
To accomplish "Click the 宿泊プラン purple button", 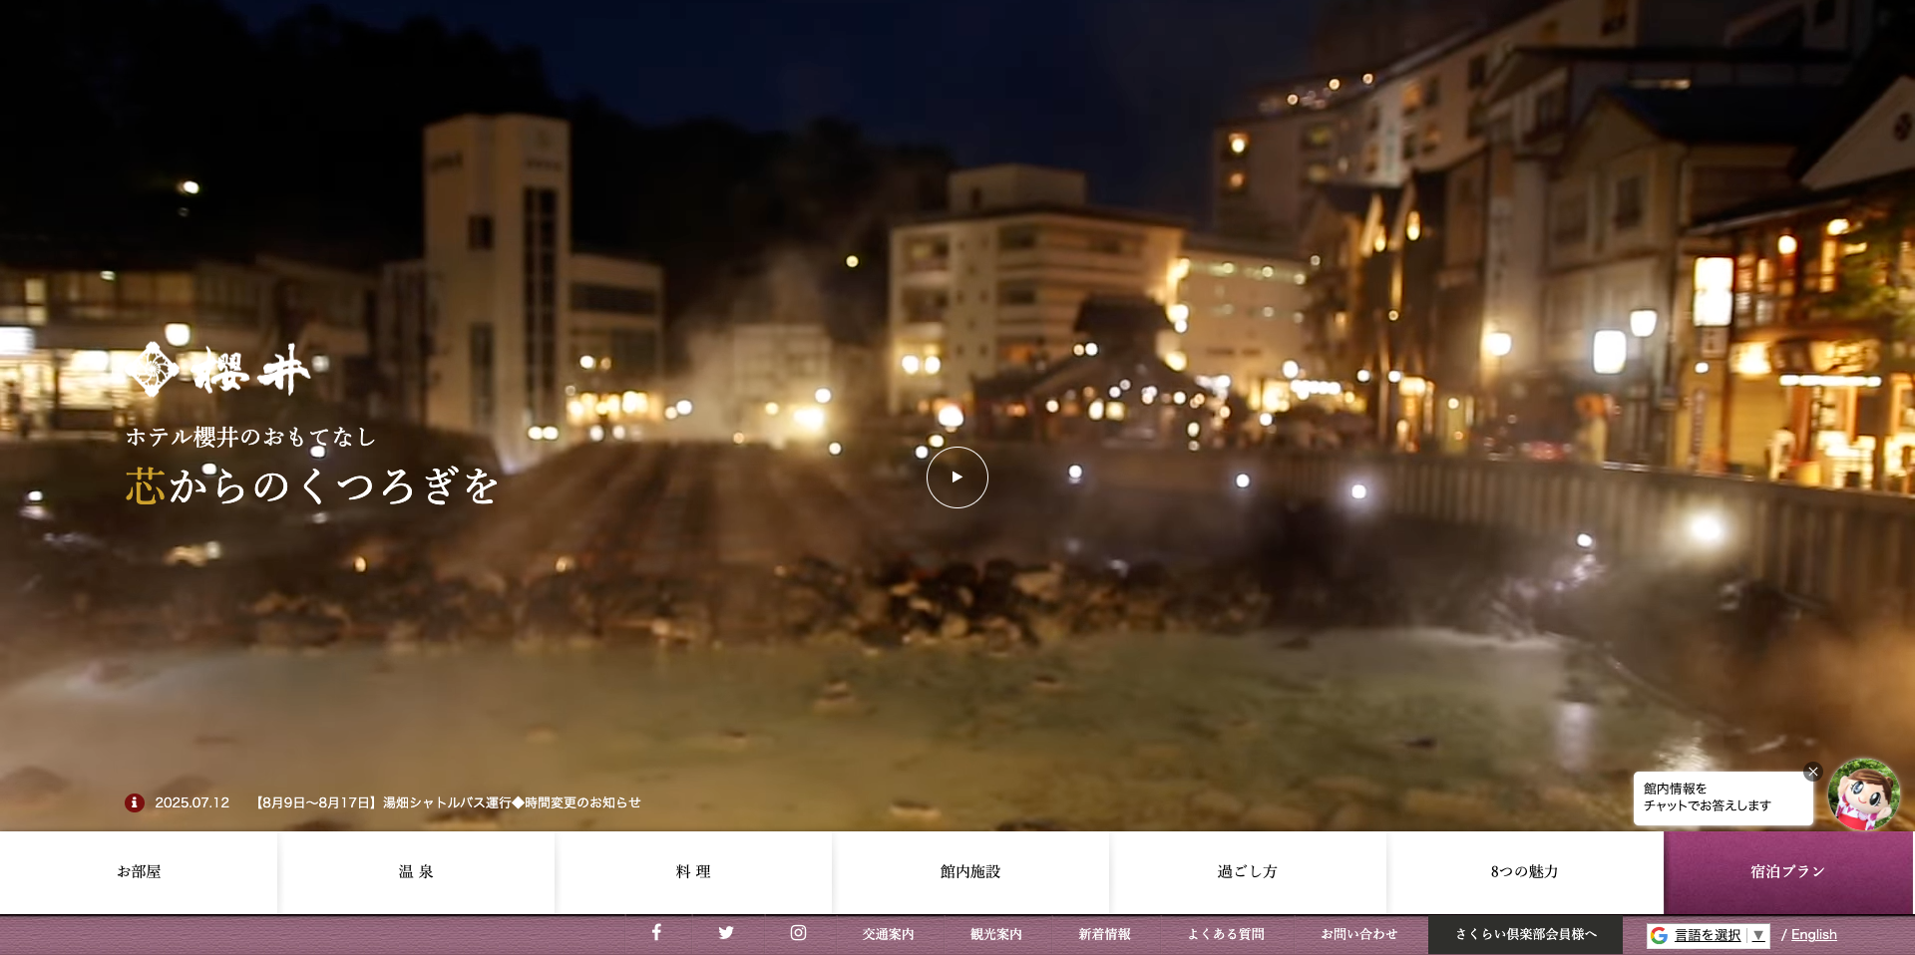I will 1788,872.
